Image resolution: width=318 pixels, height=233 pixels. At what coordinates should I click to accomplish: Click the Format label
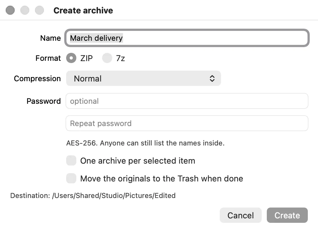48,58
